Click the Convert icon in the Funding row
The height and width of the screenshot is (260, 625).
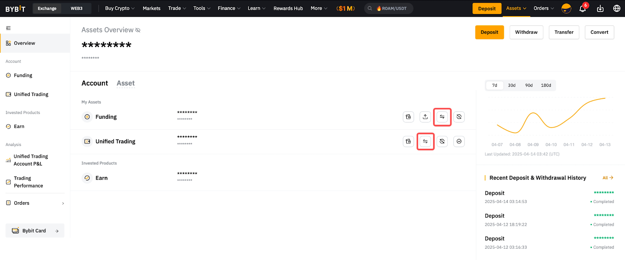point(459,117)
